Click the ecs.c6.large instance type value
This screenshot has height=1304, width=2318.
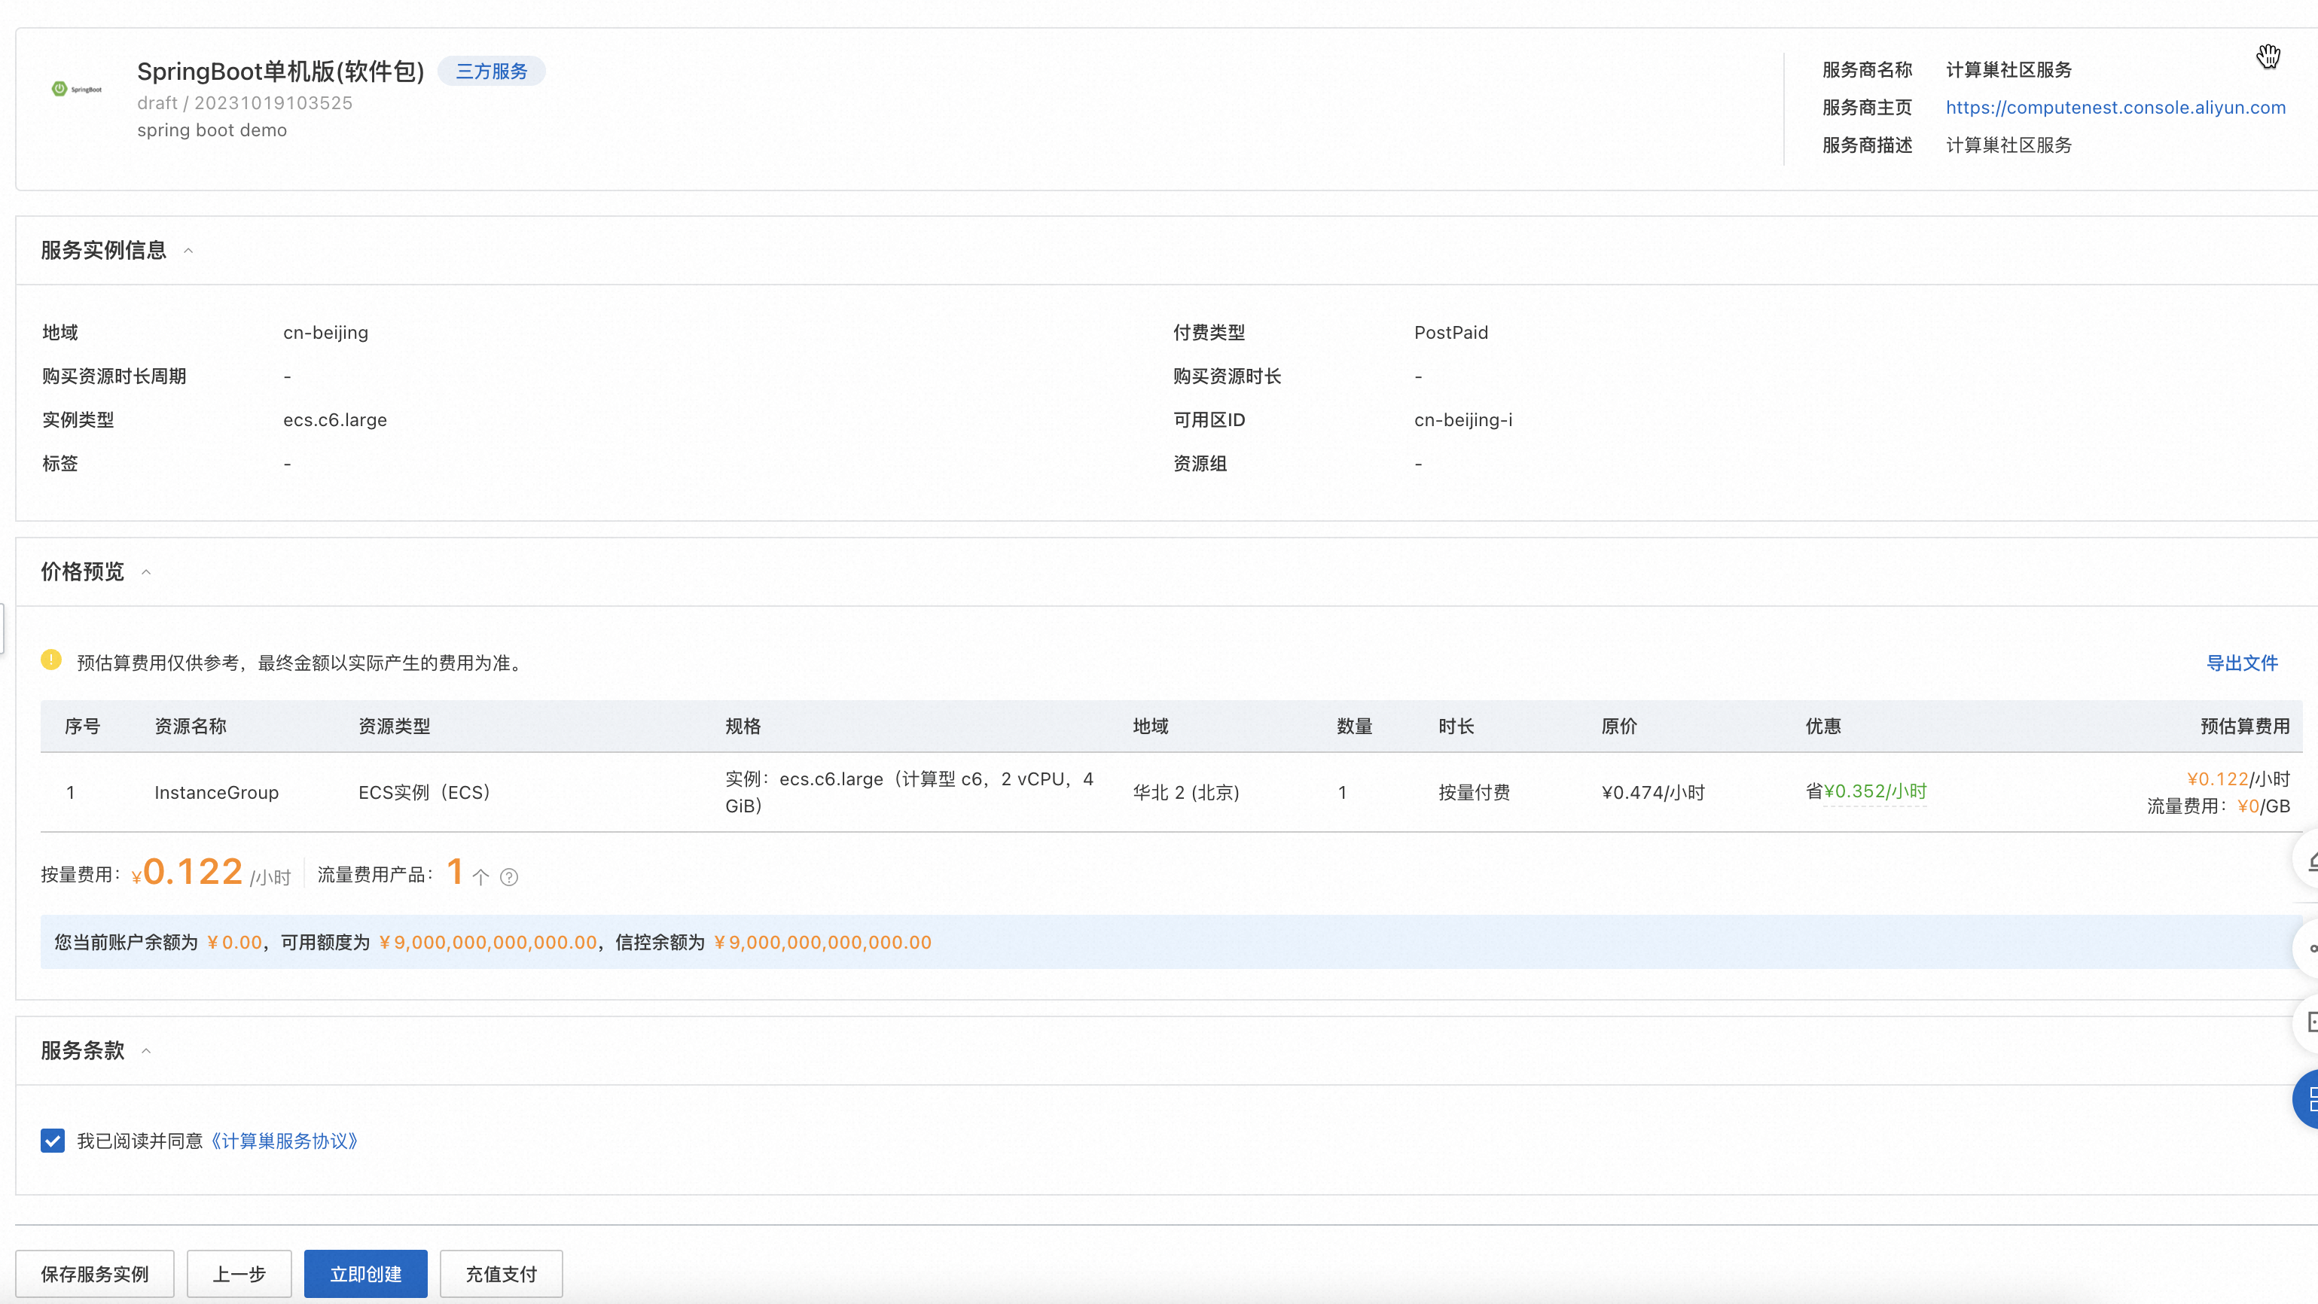pos(334,420)
